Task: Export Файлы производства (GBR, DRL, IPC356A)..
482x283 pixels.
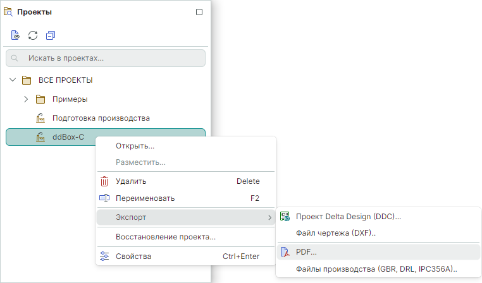Action: coord(378,269)
